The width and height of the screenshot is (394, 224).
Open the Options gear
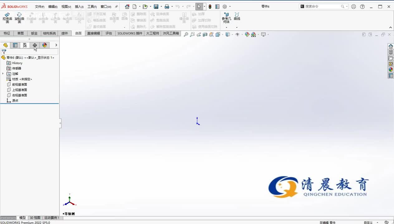coord(225,7)
